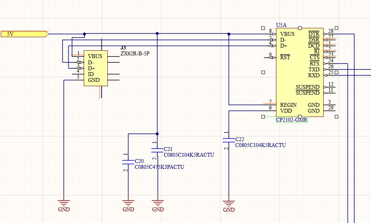Click the 5V rail junction feeding REGIN
371x223 pixels.
tap(229, 34)
